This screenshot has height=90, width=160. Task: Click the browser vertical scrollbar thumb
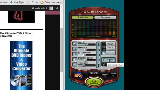click(x=62, y=50)
